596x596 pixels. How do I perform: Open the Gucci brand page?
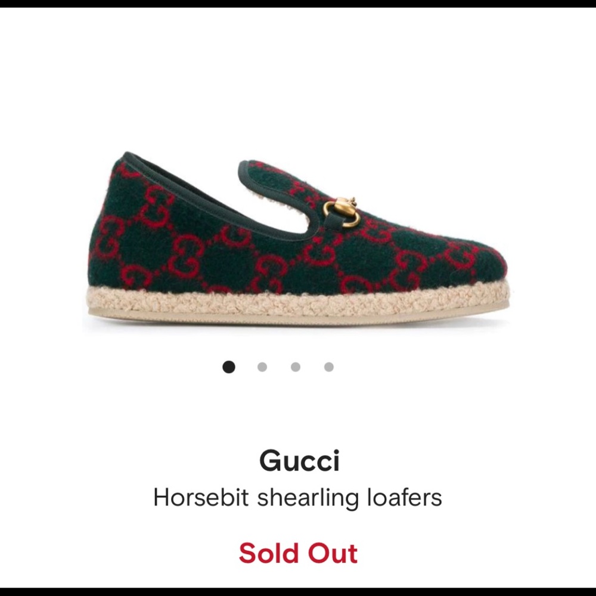tap(298, 460)
